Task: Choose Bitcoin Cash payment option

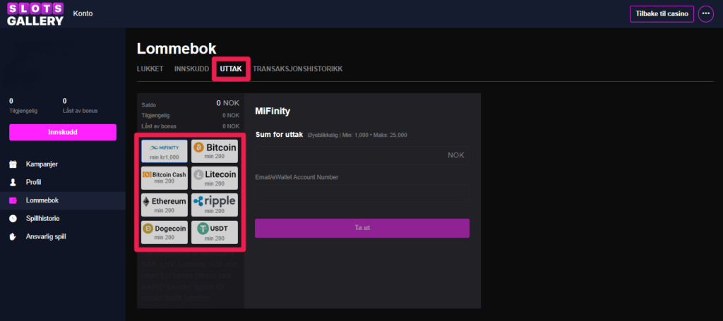Action: pos(164,178)
